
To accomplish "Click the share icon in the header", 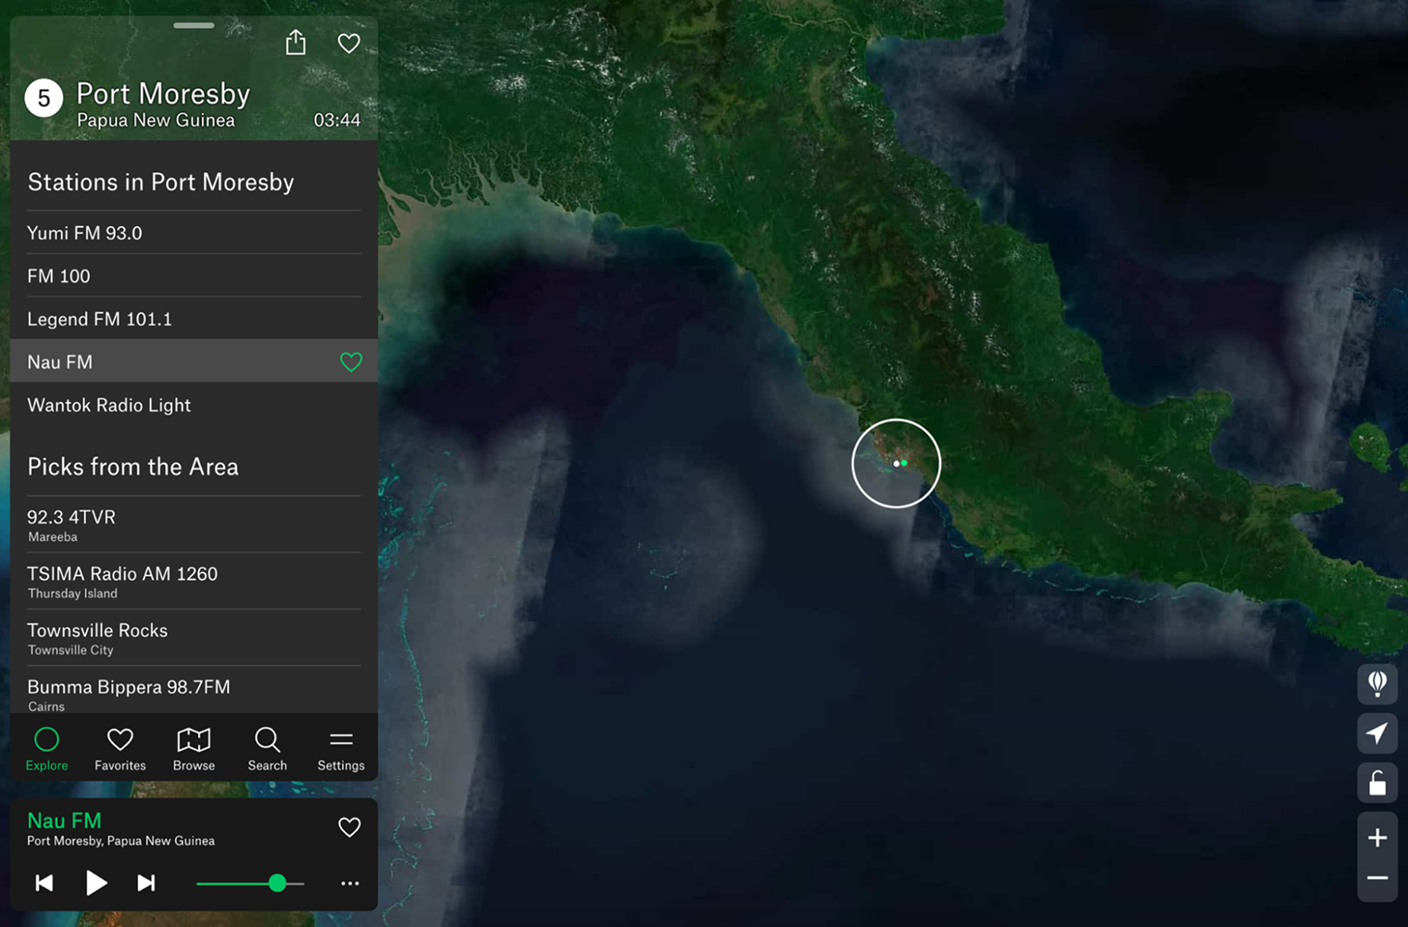I will pos(295,43).
